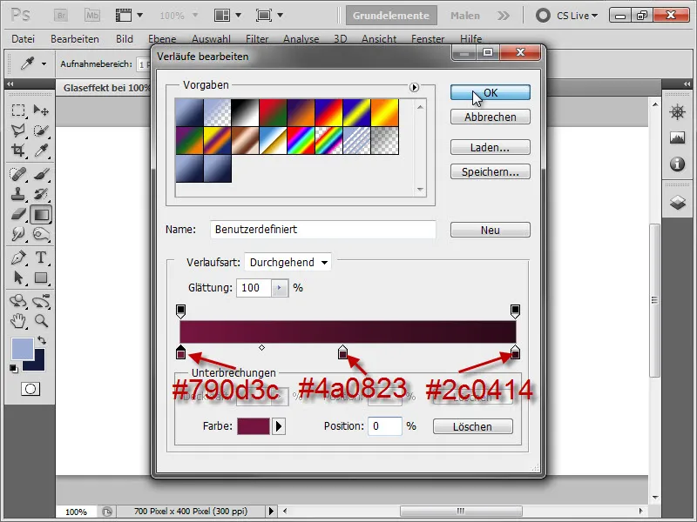
Task: Open the Farbe color swatch in the dialog
Action: click(254, 426)
